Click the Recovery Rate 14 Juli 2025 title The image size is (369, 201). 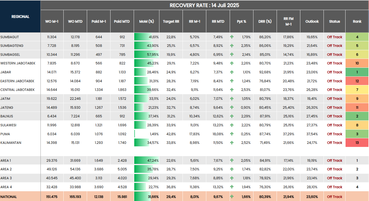click(x=204, y=5)
